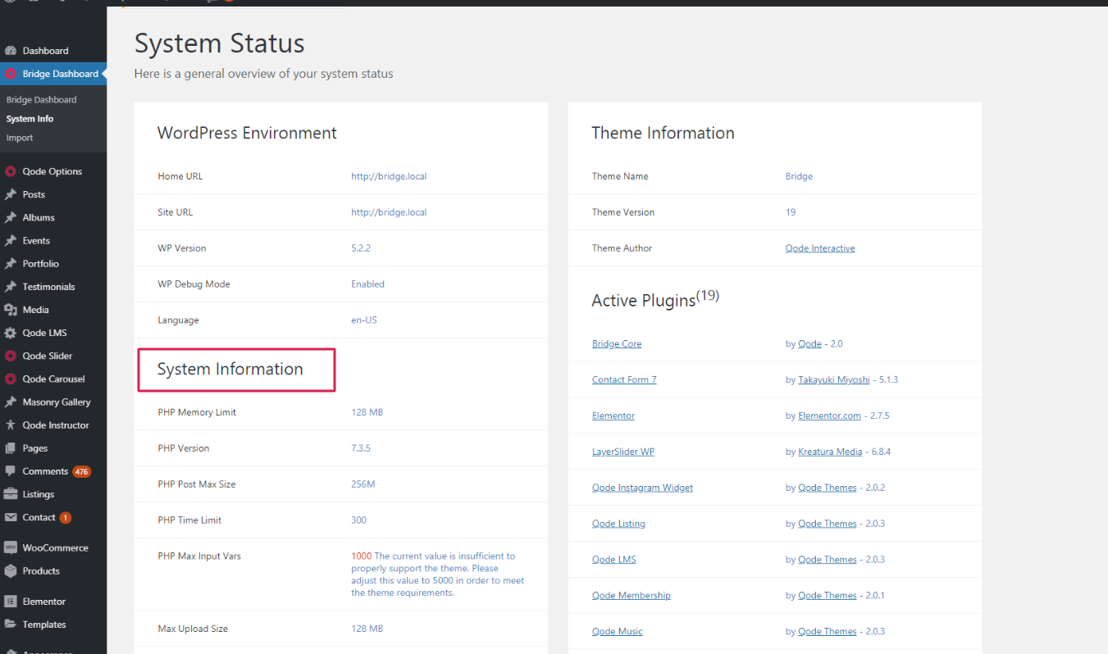Go to Portfolio in the sidebar

pyautogui.click(x=40, y=264)
